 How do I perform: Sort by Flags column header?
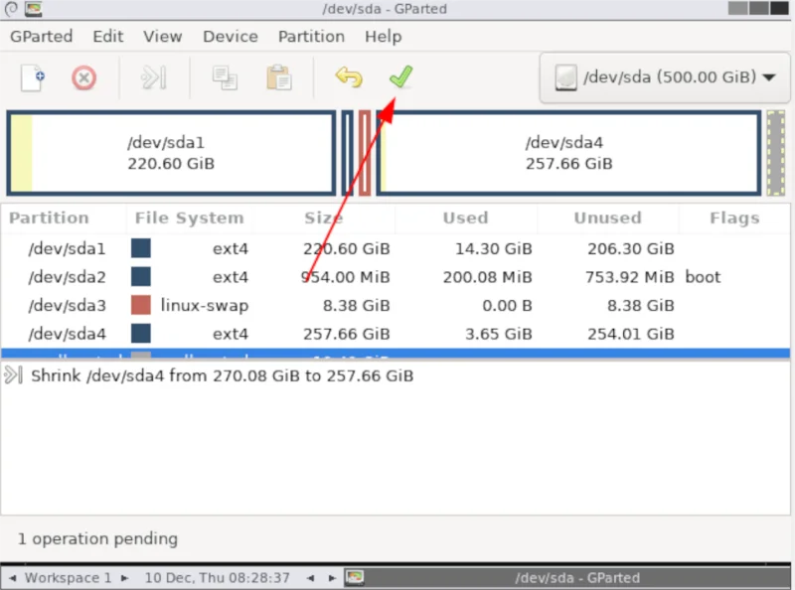click(x=734, y=218)
